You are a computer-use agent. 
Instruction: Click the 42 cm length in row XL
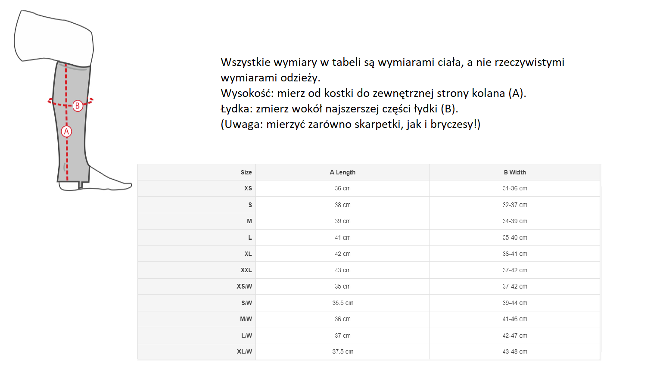342,254
